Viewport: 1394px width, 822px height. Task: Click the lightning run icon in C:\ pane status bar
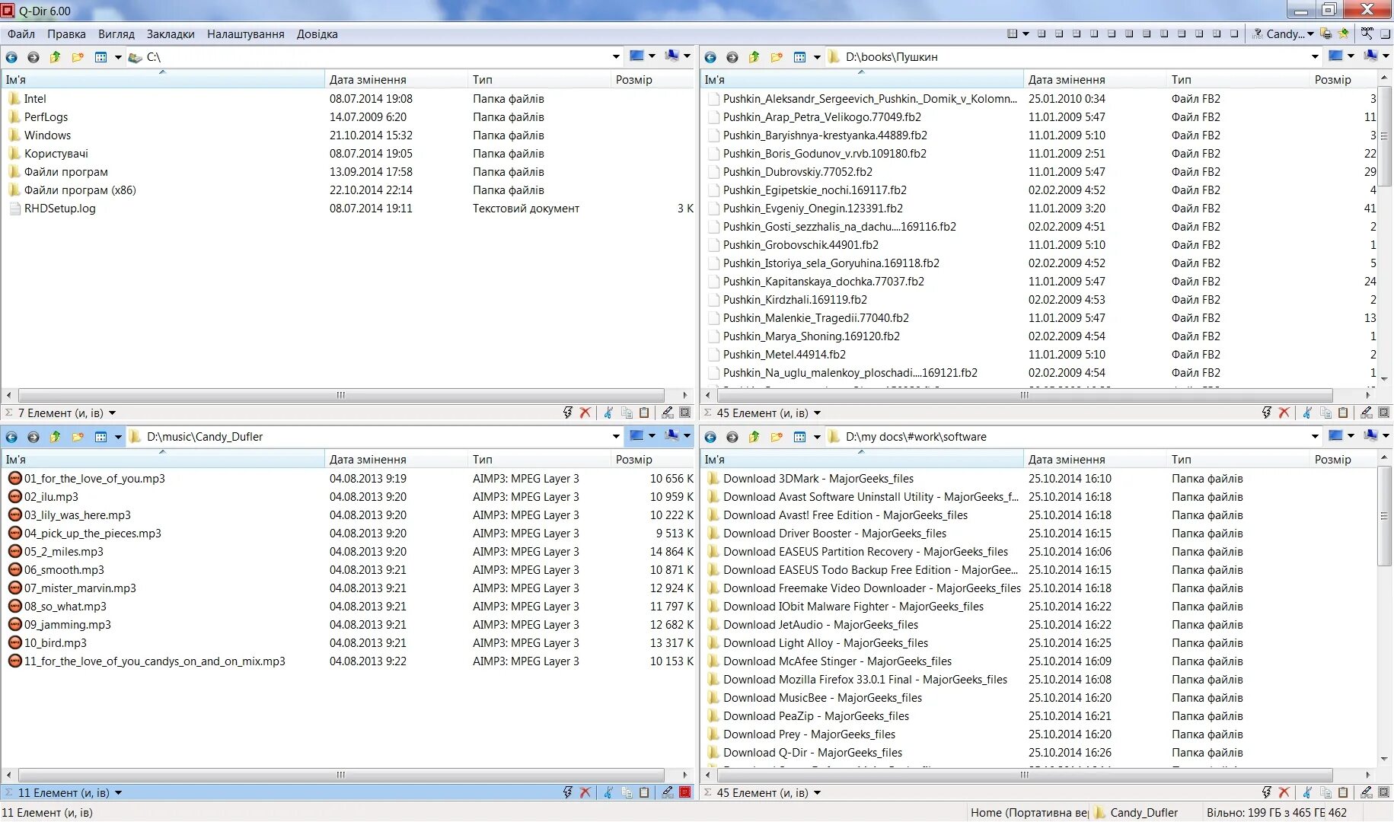click(x=567, y=413)
